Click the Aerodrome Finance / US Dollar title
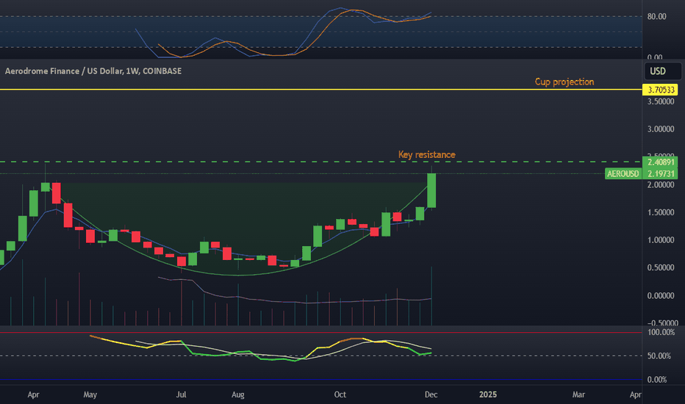685x404 pixels. 93,71
